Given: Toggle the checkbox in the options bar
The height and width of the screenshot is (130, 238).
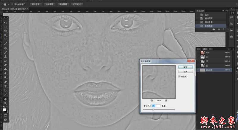Looking at the screenshot, I should 12,5.
